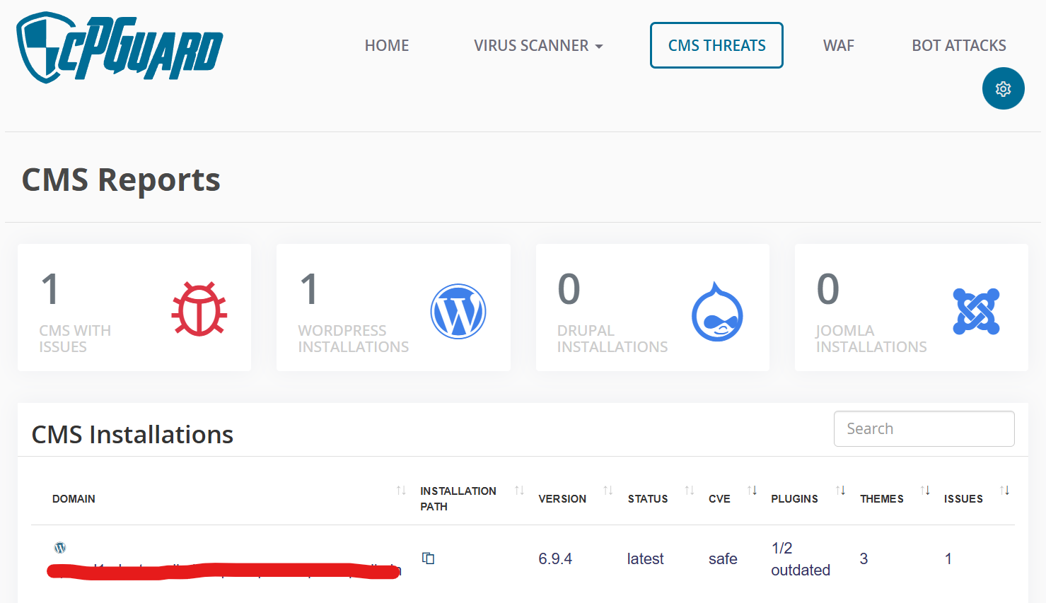Select the Drupal Installations card label

tap(612, 339)
